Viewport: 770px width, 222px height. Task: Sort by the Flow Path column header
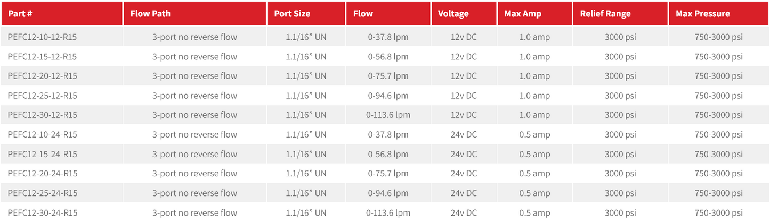click(x=150, y=13)
